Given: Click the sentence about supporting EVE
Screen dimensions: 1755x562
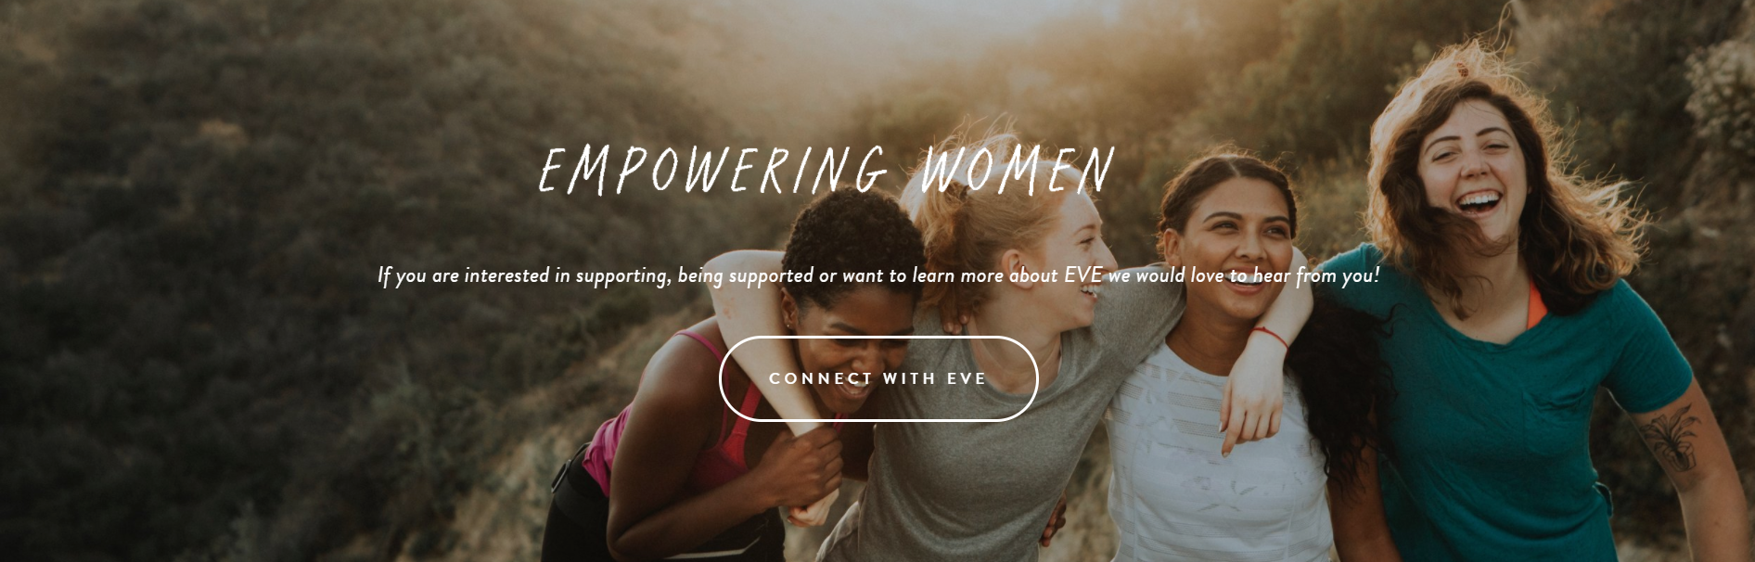Looking at the screenshot, I should 878,275.
